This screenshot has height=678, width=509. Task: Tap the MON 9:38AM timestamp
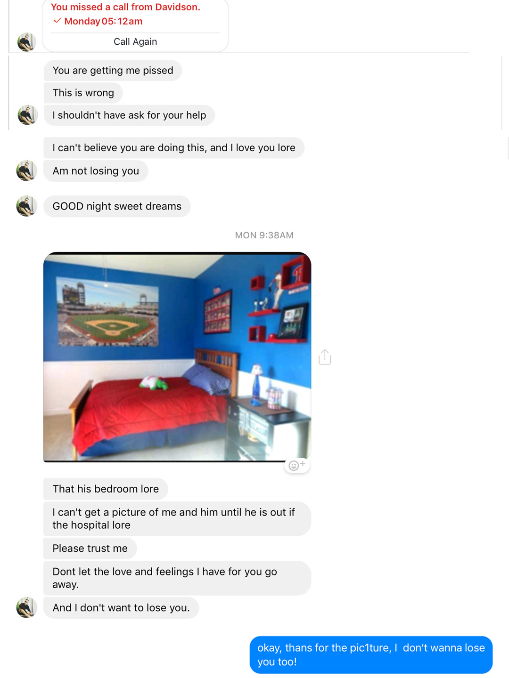264,235
